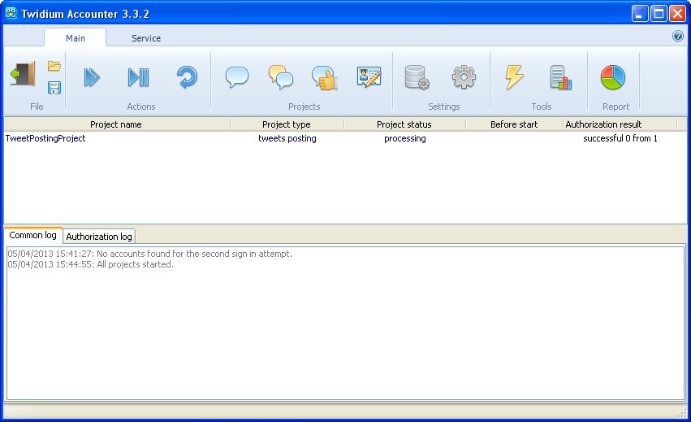Open database settings icon
691x422 pixels.
(417, 77)
